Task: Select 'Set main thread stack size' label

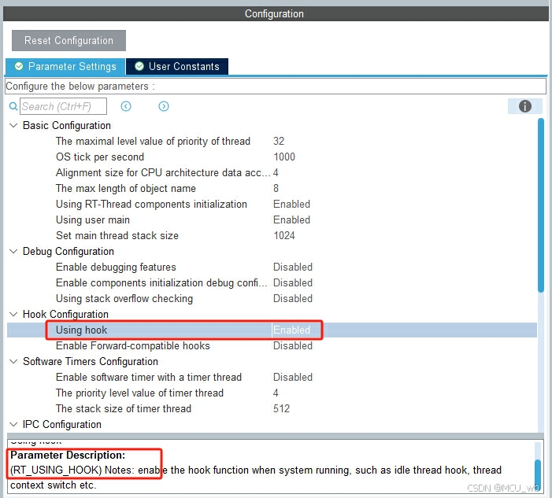Action: [x=117, y=236]
